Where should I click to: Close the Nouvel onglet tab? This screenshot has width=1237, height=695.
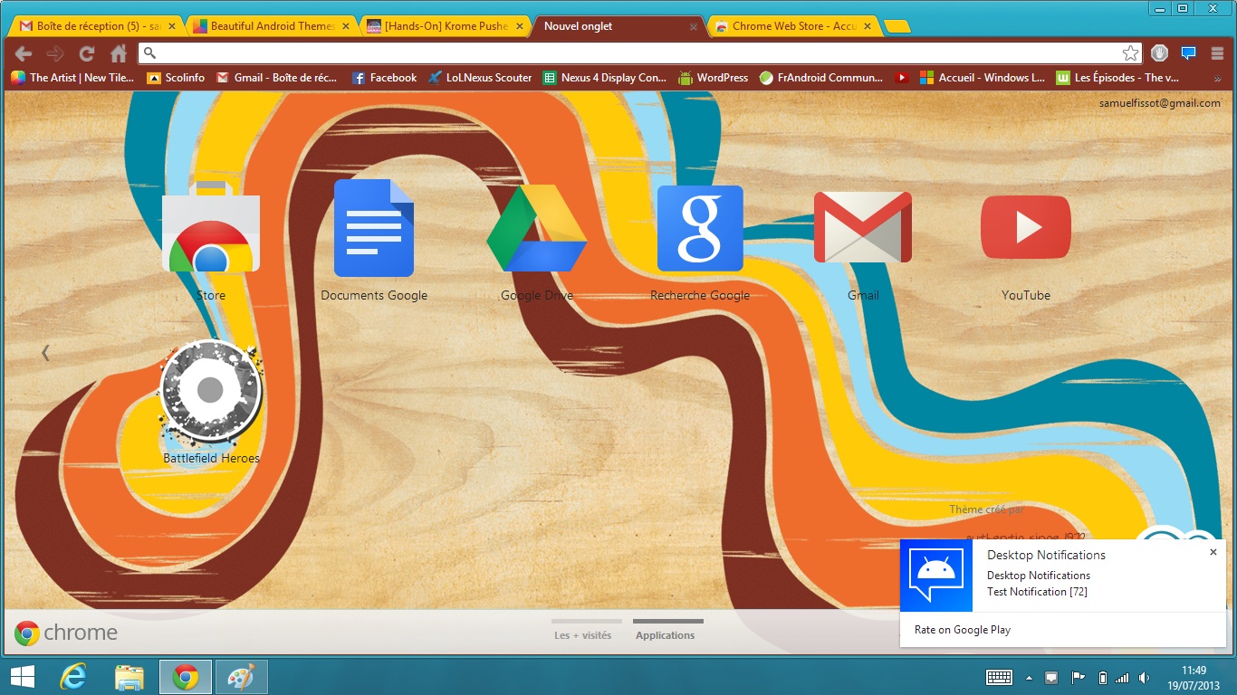(x=694, y=27)
